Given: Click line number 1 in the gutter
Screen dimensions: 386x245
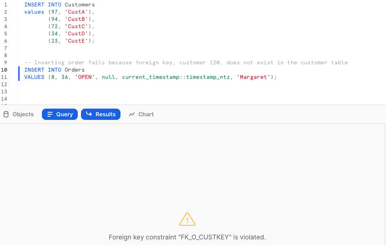Looking at the screenshot, I should (x=6, y=5).
